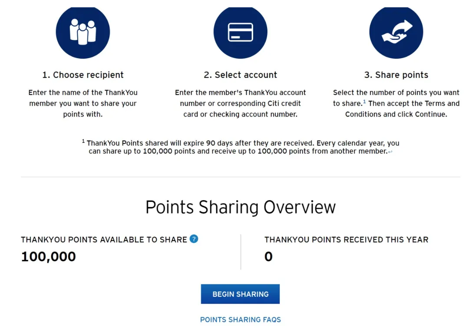The width and height of the screenshot is (469, 332).
Task: Click the 'THANKYOU POINTS RECEIVED THIS YEAR' label
Action: (x=347, y=240)
